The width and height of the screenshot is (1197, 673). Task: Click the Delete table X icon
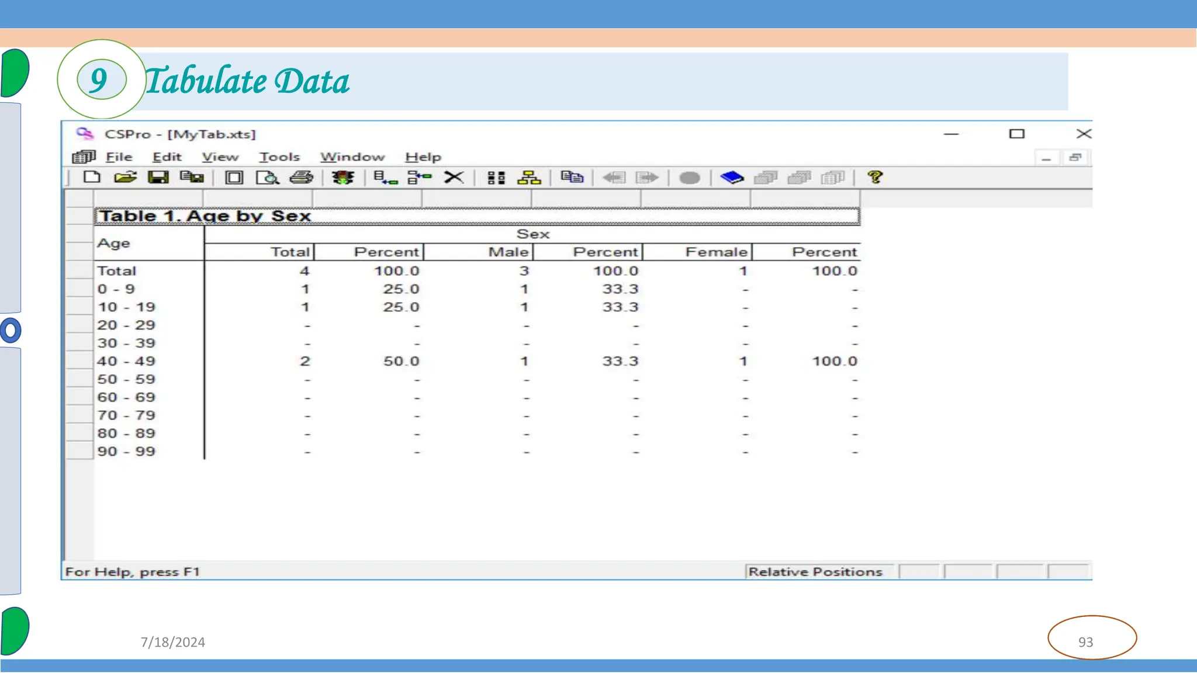[454, 177]
